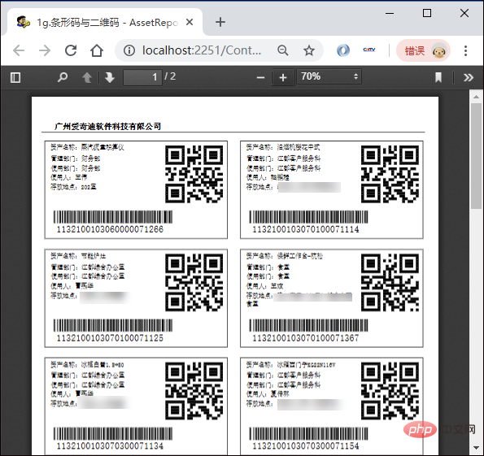Open the browser zoom magnifier icon
Screen dimensions: 484x456
point(283,50)
